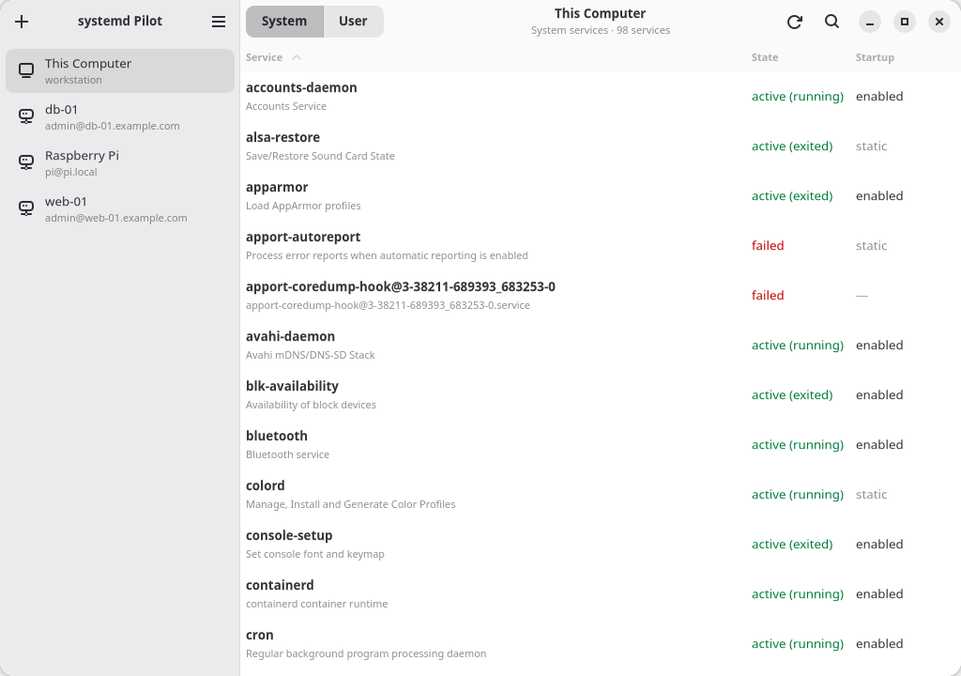This screenshot has width=961, height=676.
Task: Open the hamburger main menu
Action: [218, 22]
